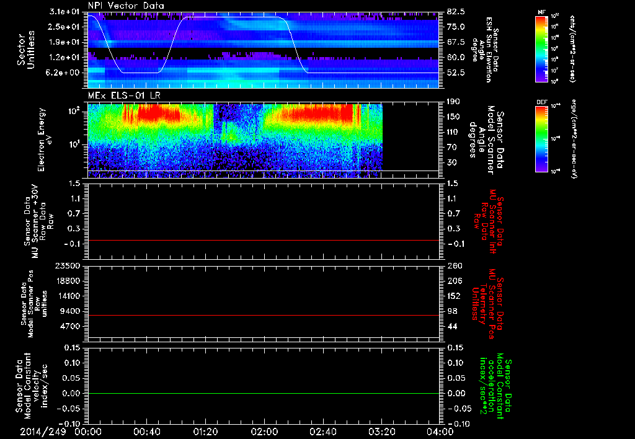Click the 'ESH Sun Elevation Angle' axis title
The width and height of the screenshot is (635, 439).
point(485,50)
